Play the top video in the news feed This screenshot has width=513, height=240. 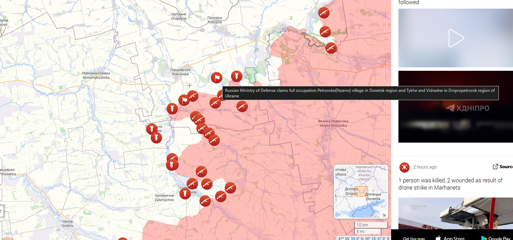(456, 38)
